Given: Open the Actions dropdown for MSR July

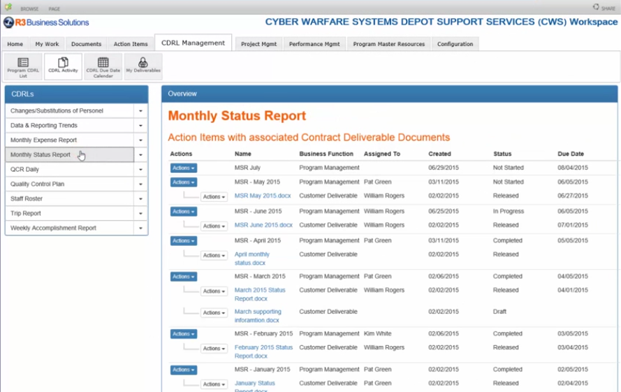Looking at the screenshot, I should (183, 168).
